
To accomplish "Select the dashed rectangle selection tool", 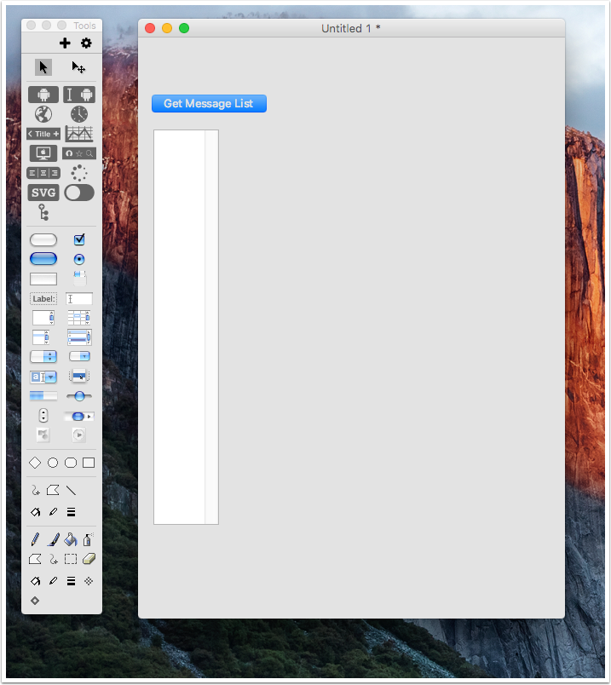I will click(x=71, y=559).
